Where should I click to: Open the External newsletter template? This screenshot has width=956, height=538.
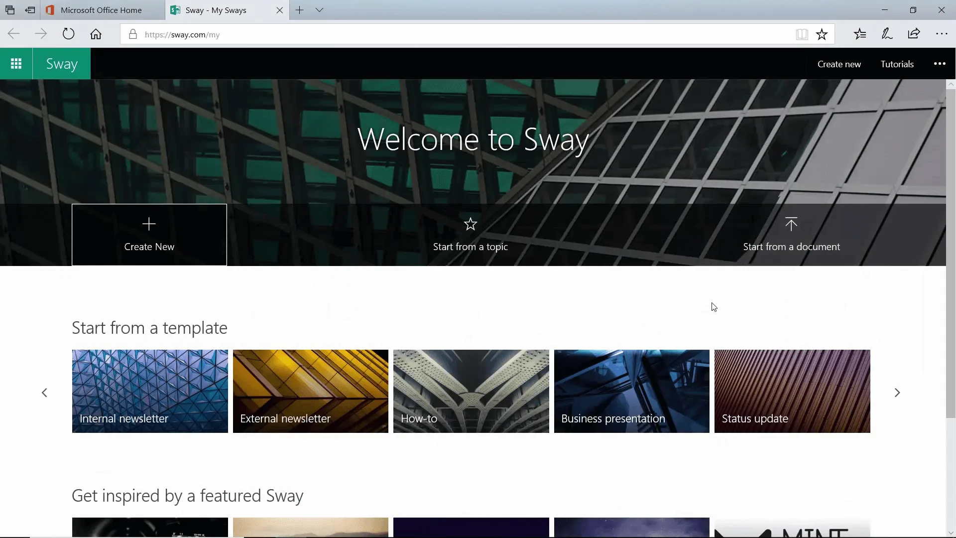pos(311,391)
